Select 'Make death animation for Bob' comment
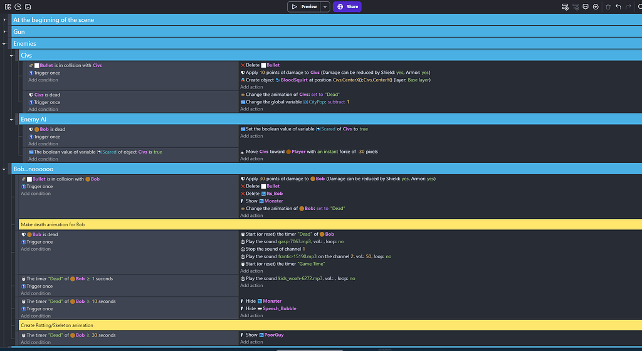The height and width of the screenshot is (351, 642). point(330,224)
